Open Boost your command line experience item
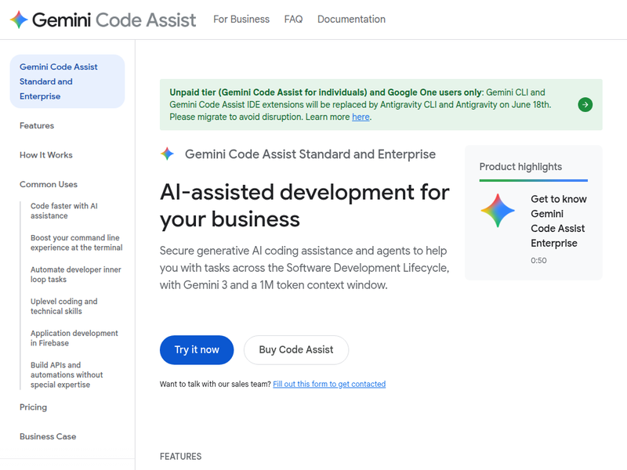Screen dimensions: 627x470 (76, 243)
